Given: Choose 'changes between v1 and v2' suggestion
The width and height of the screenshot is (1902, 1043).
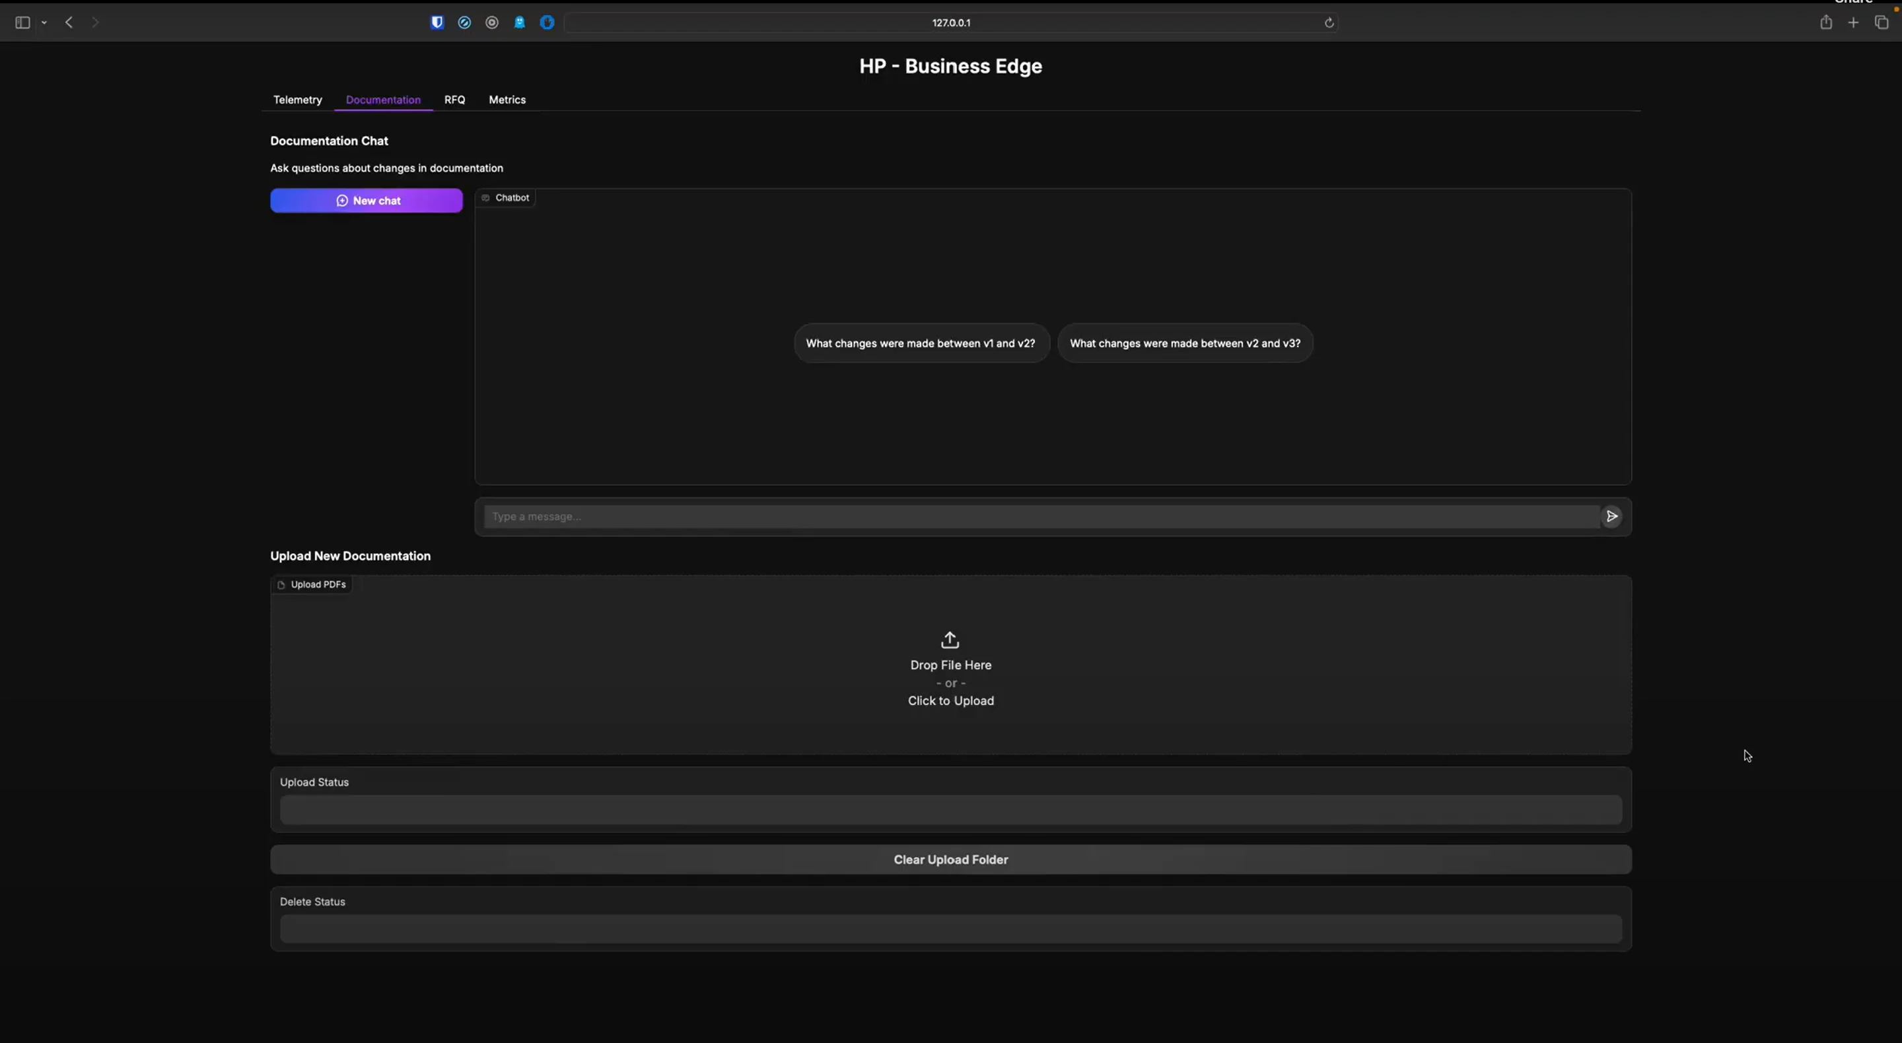Looking at the screenshot, I should pos(921,343).
